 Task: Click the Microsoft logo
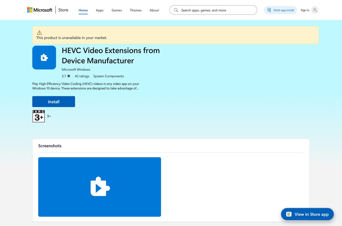click(40, 10)
